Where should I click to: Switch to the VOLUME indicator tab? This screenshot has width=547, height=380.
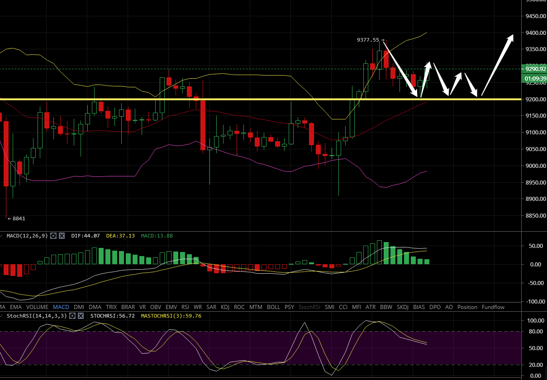click(36, 307)
